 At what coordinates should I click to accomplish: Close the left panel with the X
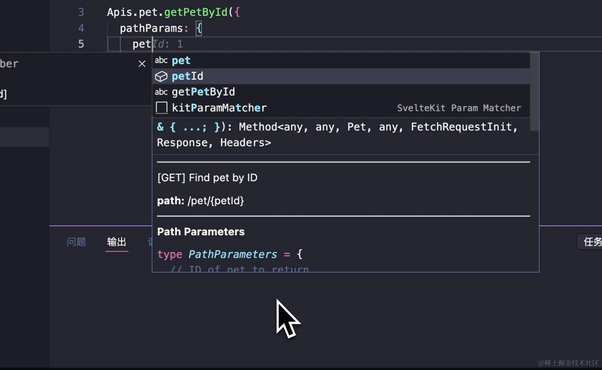[142, 64]
